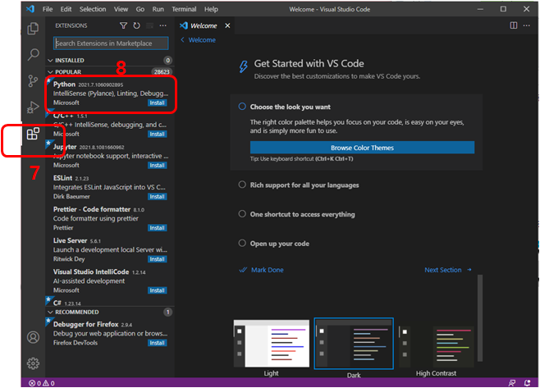Open the File menu
This screenshot has height=388, width=540.
tap(48, 9)
